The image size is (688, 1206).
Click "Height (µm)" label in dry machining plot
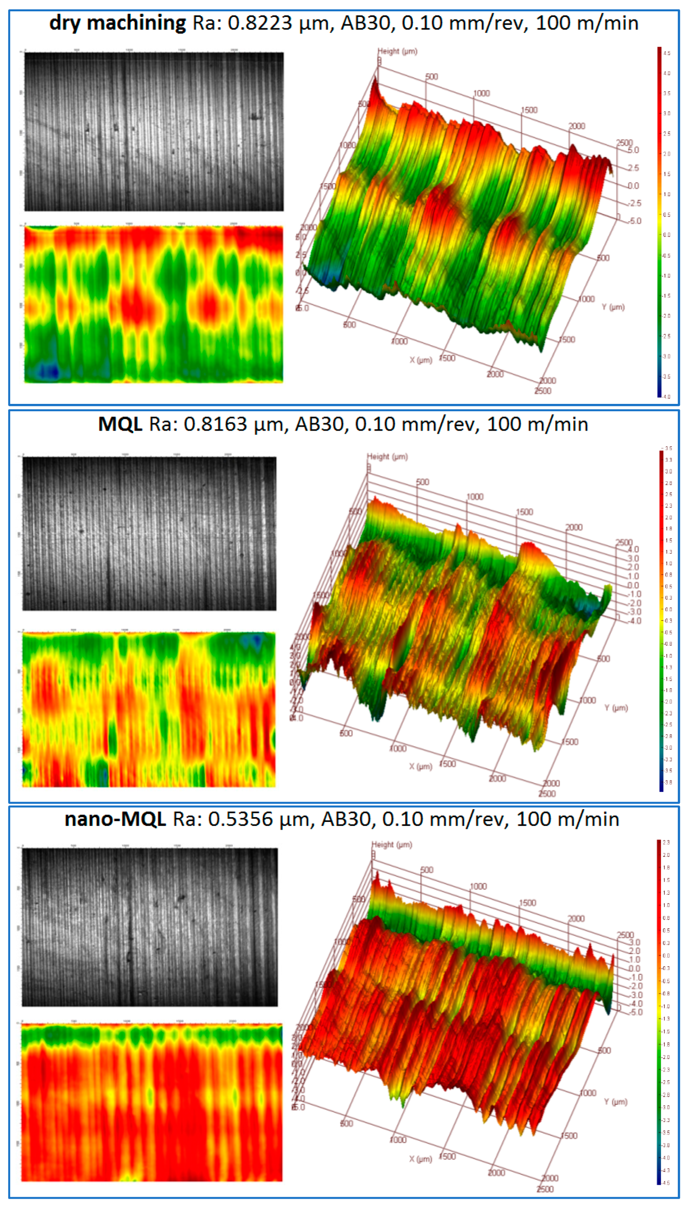[398, 51]
